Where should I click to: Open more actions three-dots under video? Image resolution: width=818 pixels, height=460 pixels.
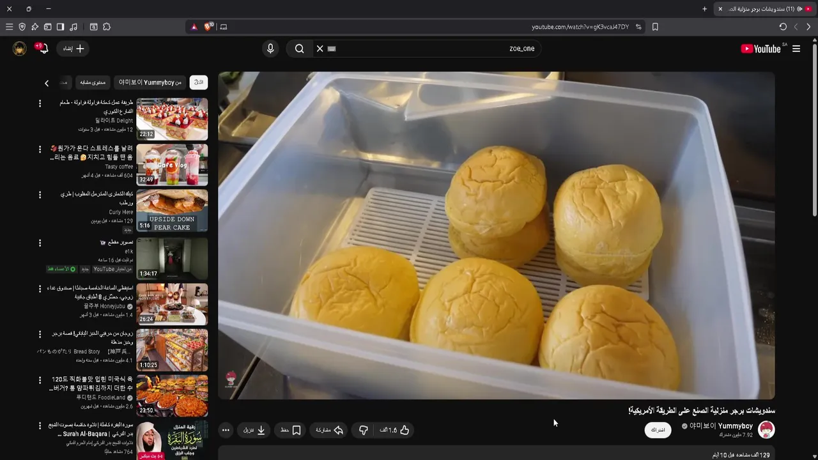point(226,430)
